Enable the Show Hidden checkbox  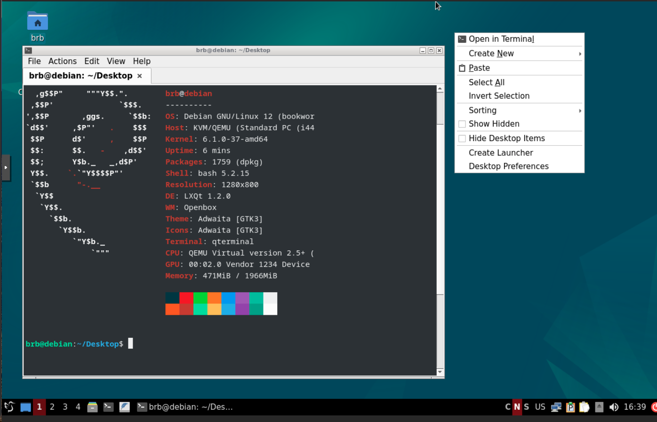[462, 124]
